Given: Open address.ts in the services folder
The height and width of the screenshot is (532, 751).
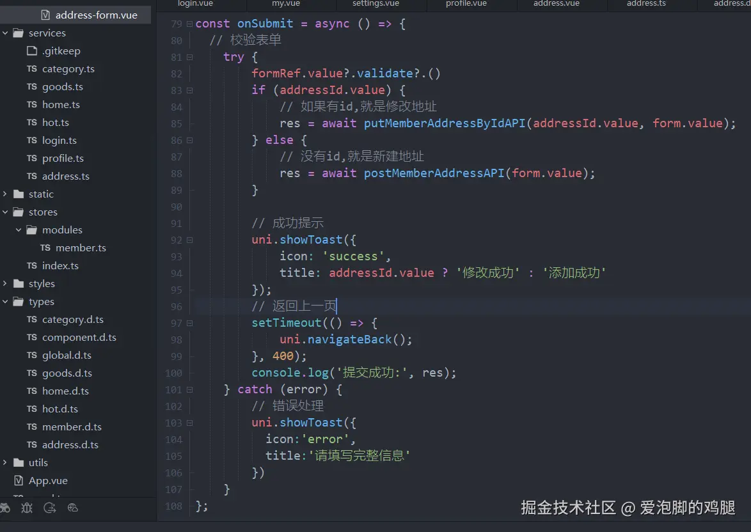Looking at the screenshot, I should 66,176.
